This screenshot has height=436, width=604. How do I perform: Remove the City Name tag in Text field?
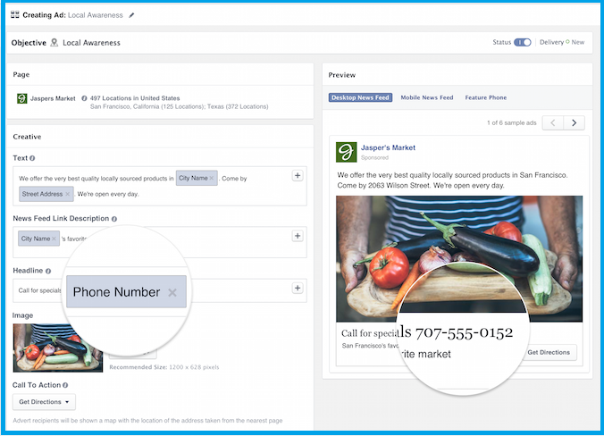[214, 178]
